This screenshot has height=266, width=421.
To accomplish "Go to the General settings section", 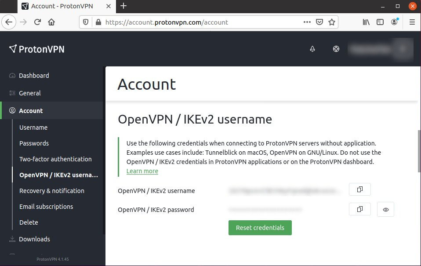I will tap(30, 93).
